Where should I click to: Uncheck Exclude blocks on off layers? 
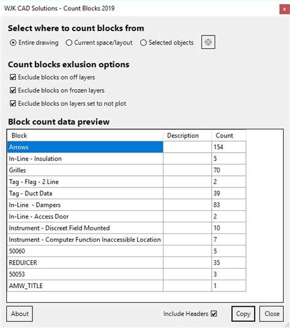[x=13, y=77]
